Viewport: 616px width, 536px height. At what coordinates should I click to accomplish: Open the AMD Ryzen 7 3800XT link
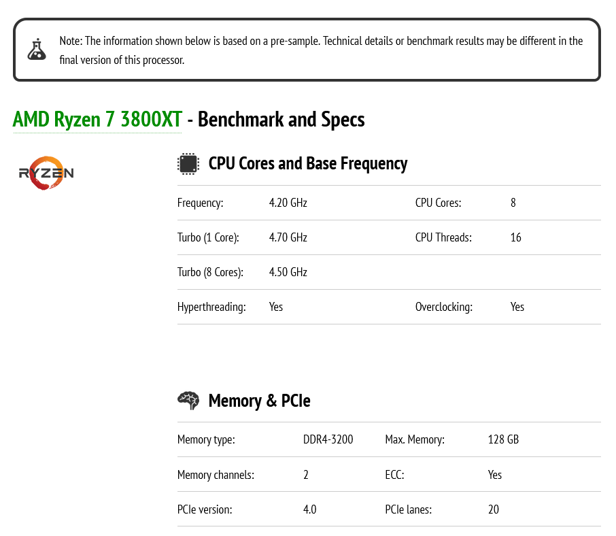coord(97,119)
